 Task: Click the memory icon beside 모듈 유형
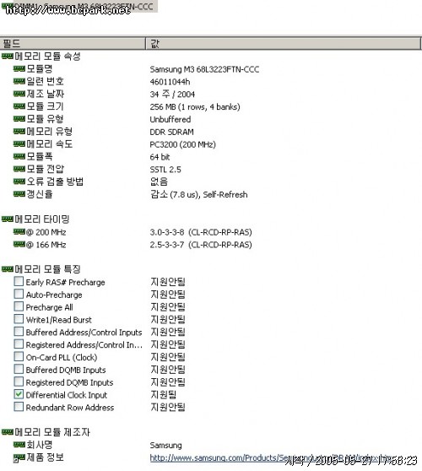(19, 119)
